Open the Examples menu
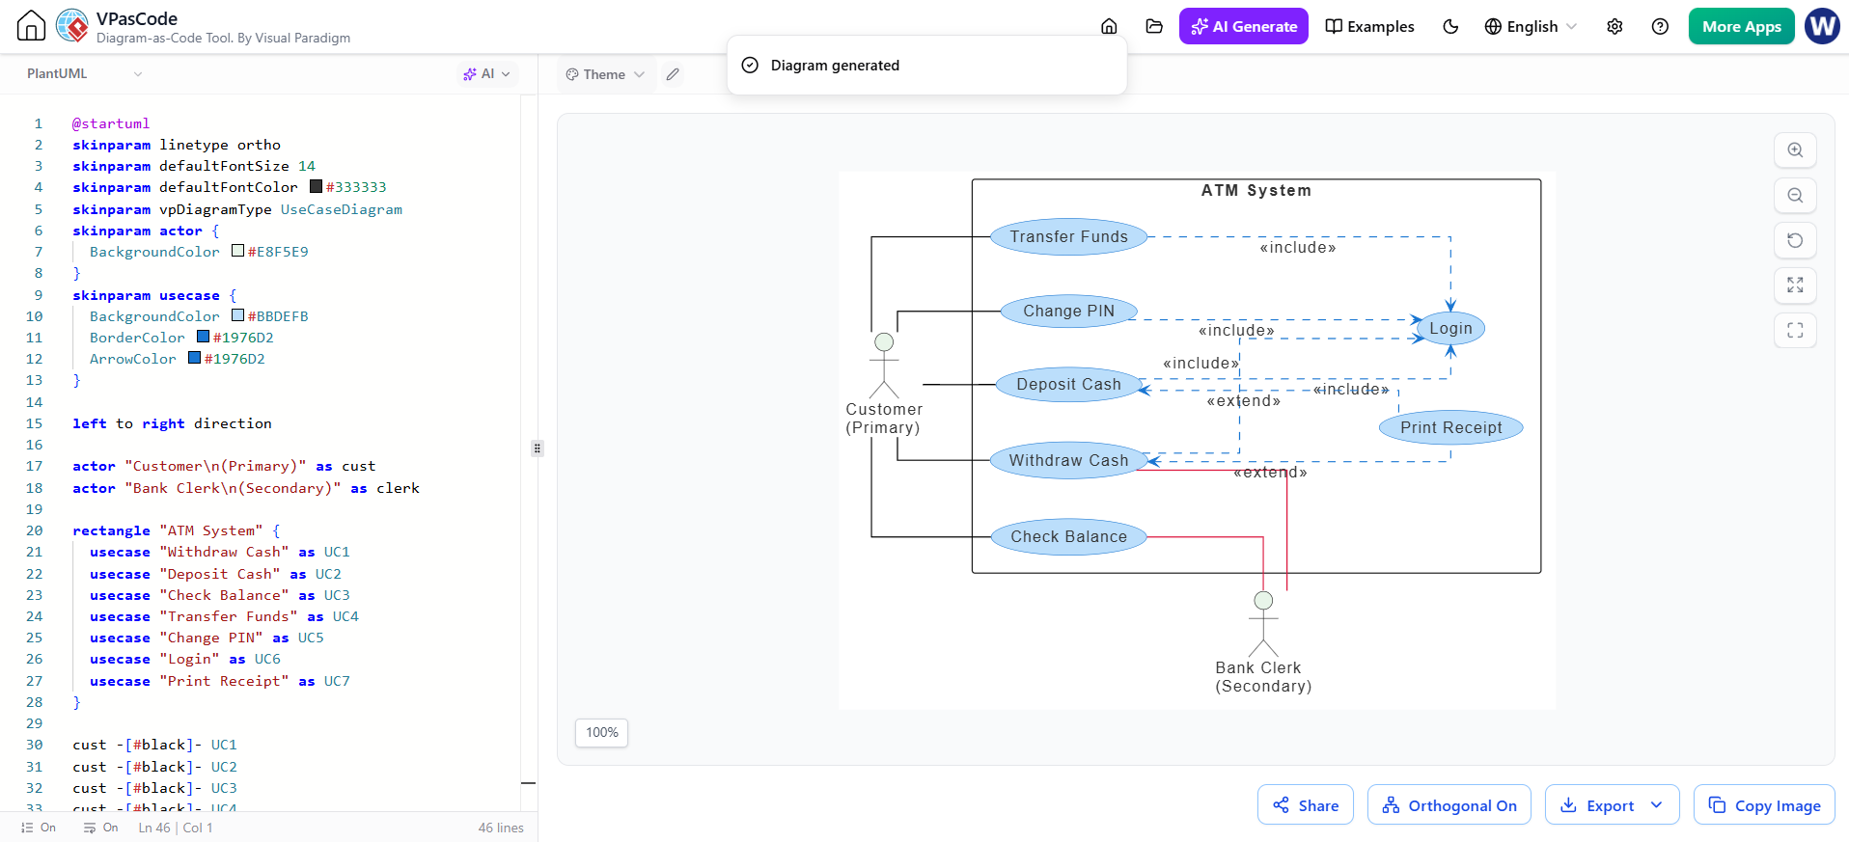Image resolution: width=1849 pixels, height=842 pixels. pos(1369,26)
